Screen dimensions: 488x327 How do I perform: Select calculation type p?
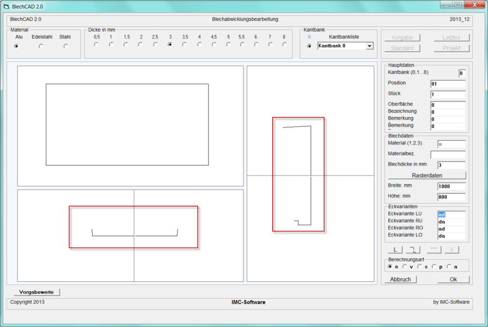(x=434, y=267)
